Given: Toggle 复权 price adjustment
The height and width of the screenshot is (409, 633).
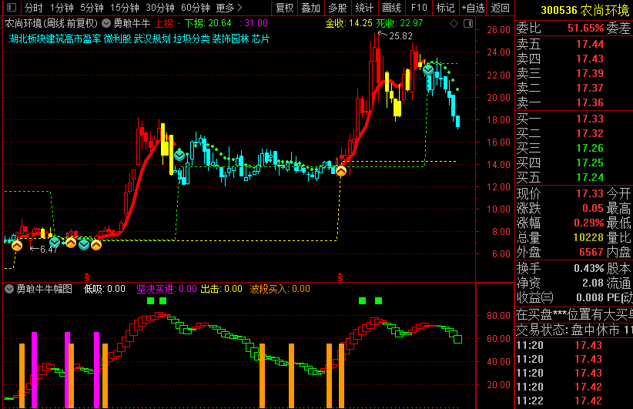Looking at the screenshot, I should pos(285,8).
